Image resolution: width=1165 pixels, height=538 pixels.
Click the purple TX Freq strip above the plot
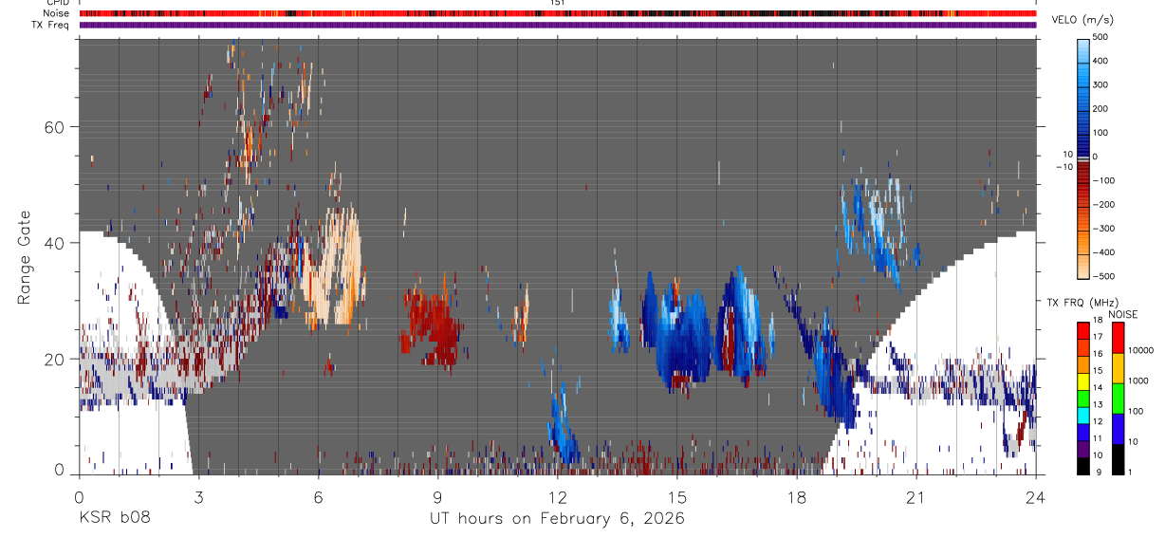pyautogui.click(x=558, y=26)
